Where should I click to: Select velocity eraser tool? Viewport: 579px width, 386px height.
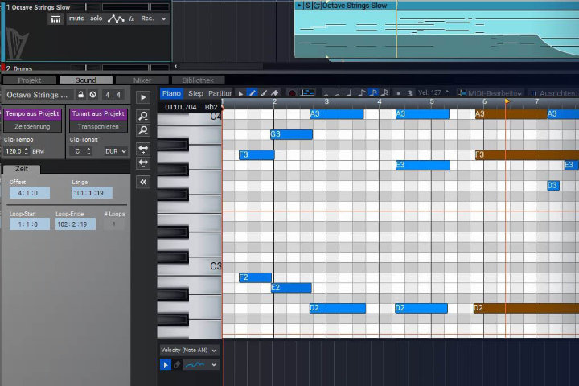pyautogui.click(x=177, y=364)
